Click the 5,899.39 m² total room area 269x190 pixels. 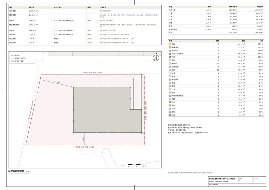pos(259,33)
